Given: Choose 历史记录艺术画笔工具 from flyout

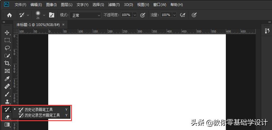Looking at the screenshot, I should (41, 115).
